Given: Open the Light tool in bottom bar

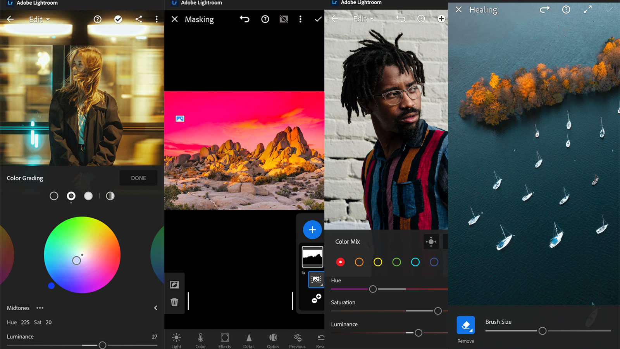Looking at the screenshot, I should (176, 340).
